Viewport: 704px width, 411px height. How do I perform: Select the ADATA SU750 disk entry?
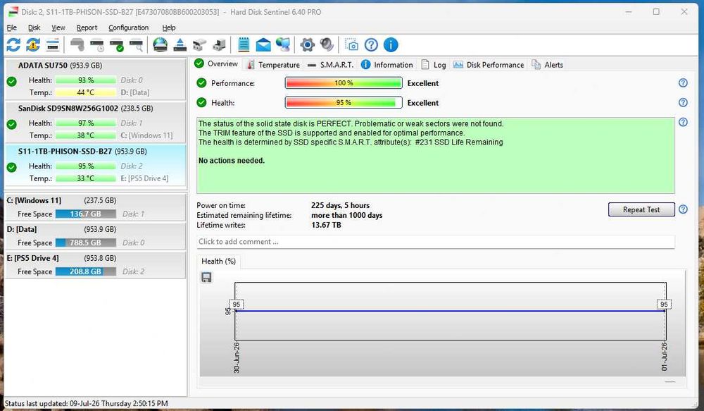tap(95, 79)
